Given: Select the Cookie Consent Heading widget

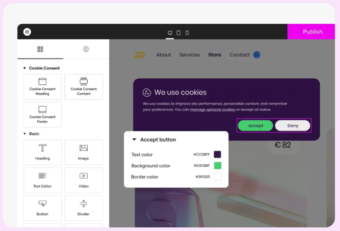Looking at the screenshot, I should [x=42, y=87].
